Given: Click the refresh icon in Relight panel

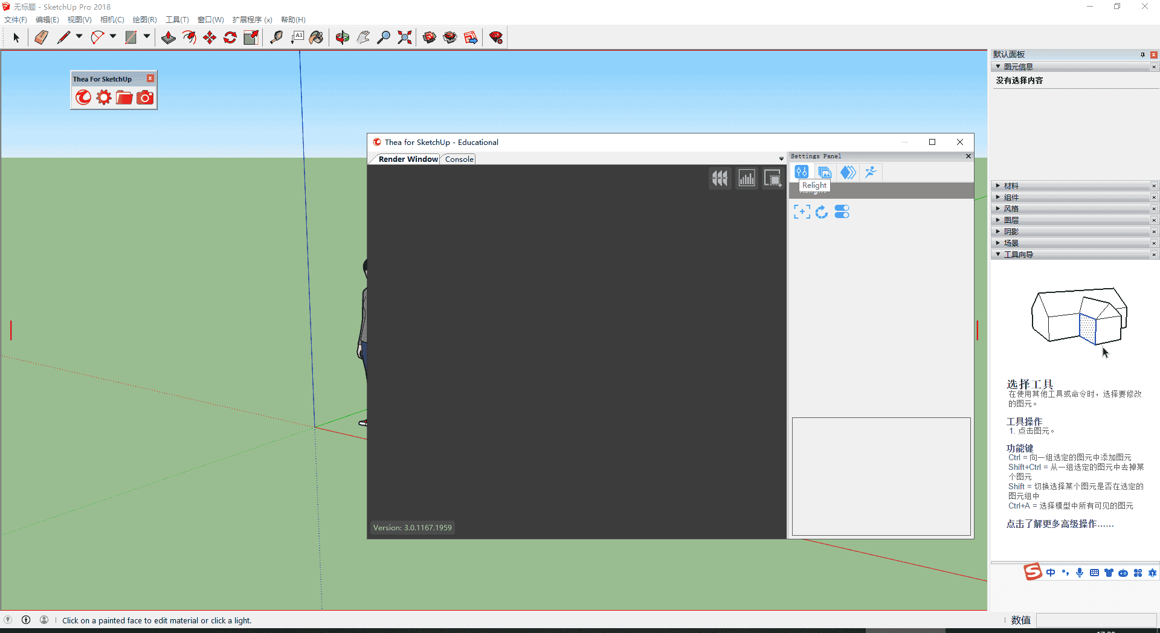Looking at the screenshot, I should 822,211.
